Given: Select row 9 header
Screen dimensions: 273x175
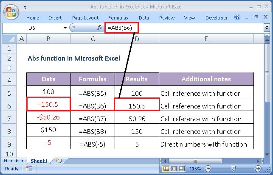Looking at the screenshot, I should pyautogui.click(x=9, y=144).
